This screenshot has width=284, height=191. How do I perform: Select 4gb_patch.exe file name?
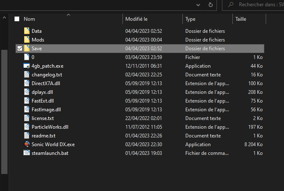[x=47, y=66]
